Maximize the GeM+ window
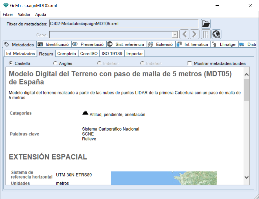The image size is (259, 199). [x=234, y=6]
